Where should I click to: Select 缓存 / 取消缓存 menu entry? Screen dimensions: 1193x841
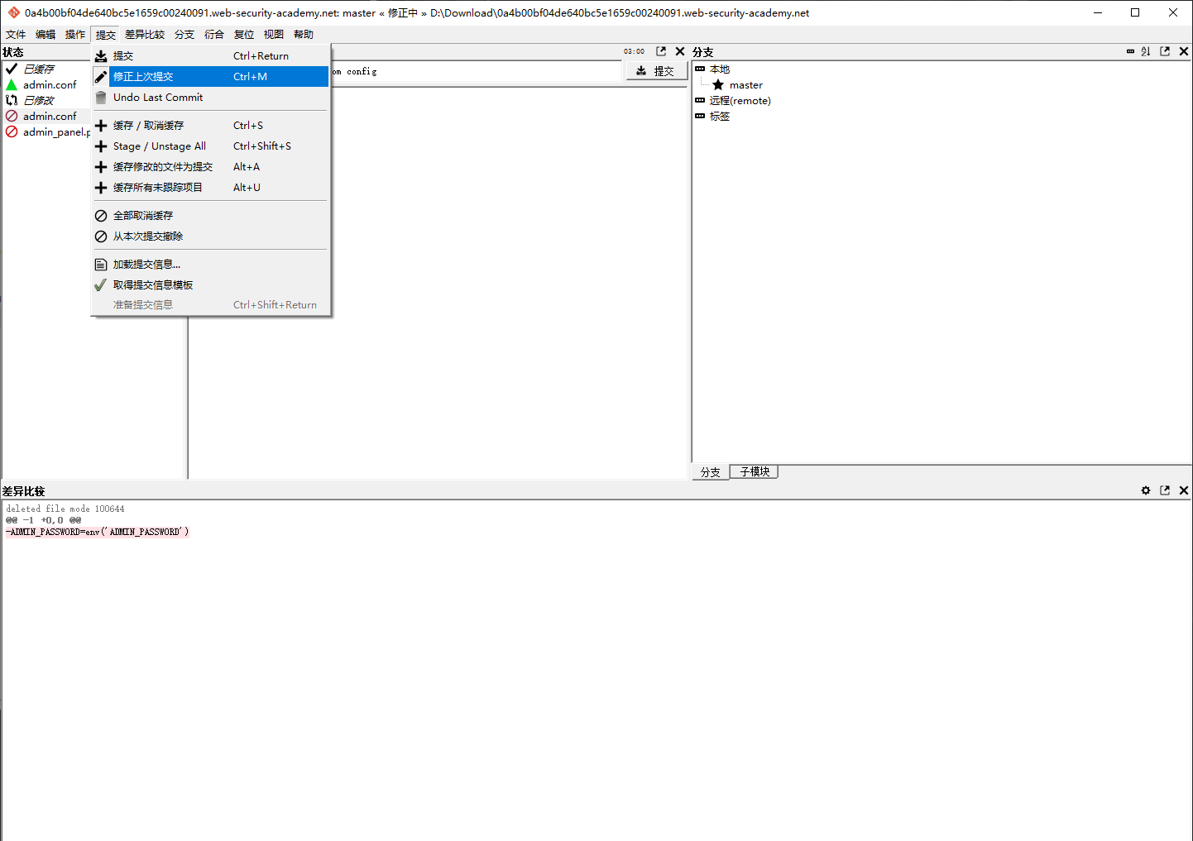click(x=210, y=125)
